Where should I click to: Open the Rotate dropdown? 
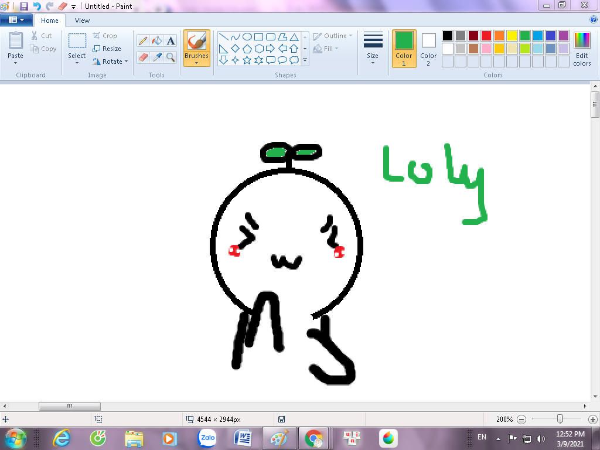(110, 62)
